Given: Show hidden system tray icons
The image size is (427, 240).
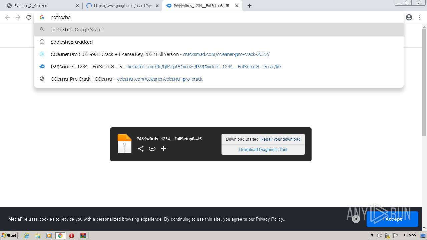Looking at the screenshot, I should tap(372, 236).
